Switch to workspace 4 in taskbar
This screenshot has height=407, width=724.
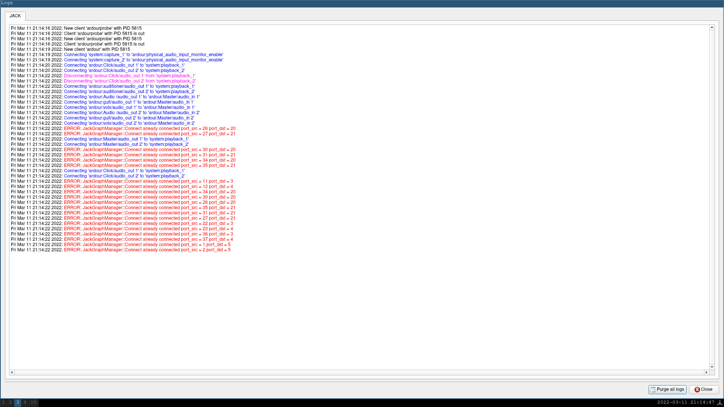(25, 402)
